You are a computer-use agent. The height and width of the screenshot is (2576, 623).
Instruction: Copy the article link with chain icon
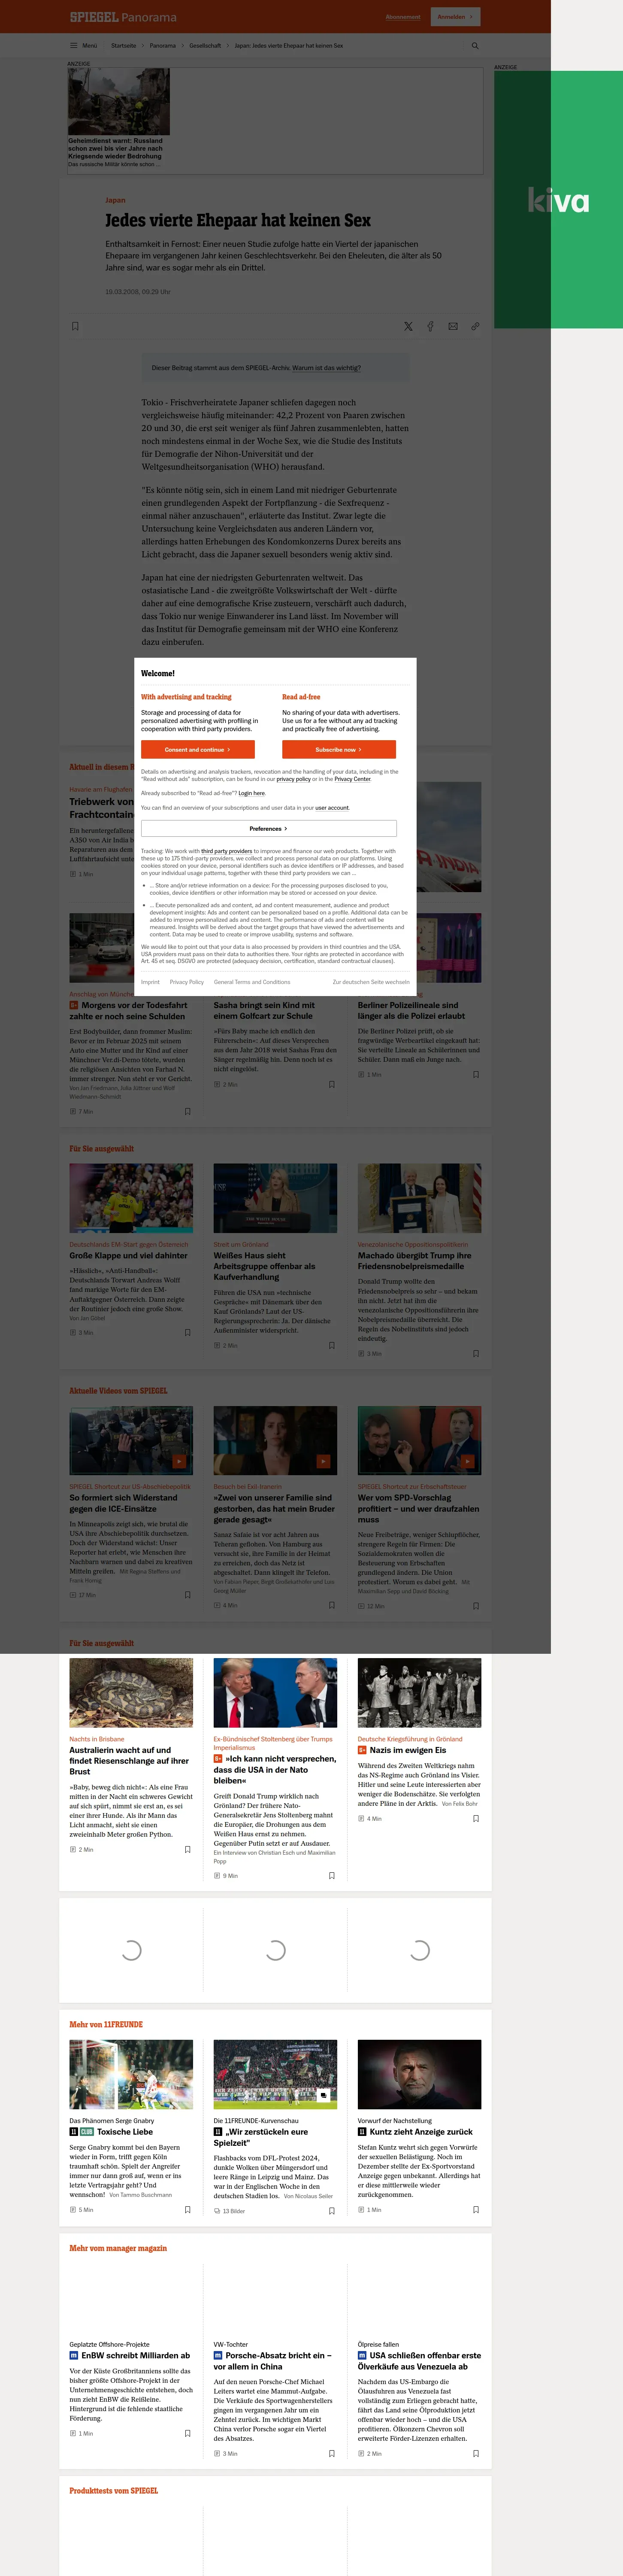pyautogui.click(x=475, y=326)
